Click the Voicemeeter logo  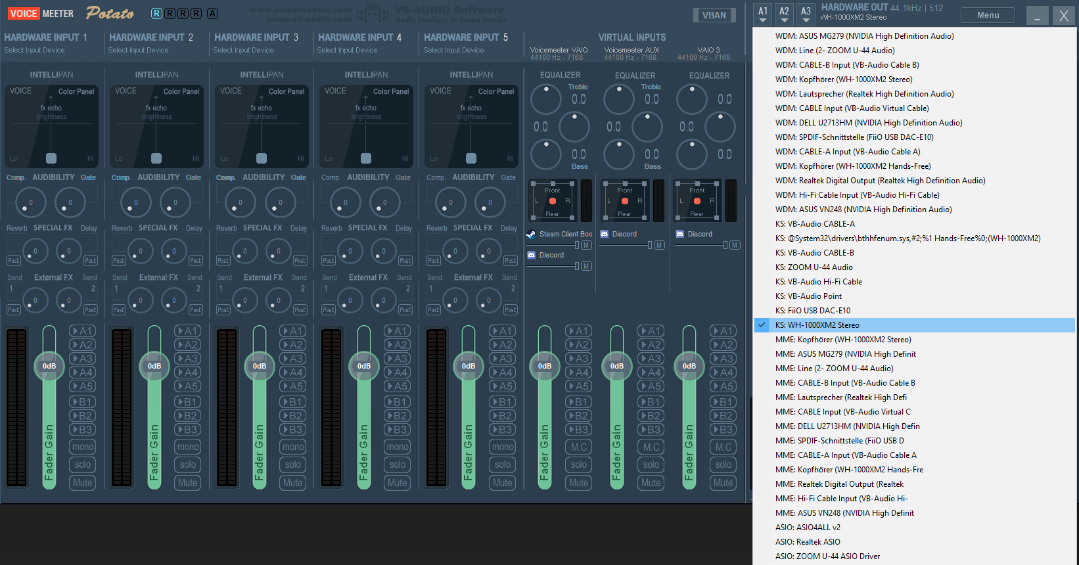[41, 13]
